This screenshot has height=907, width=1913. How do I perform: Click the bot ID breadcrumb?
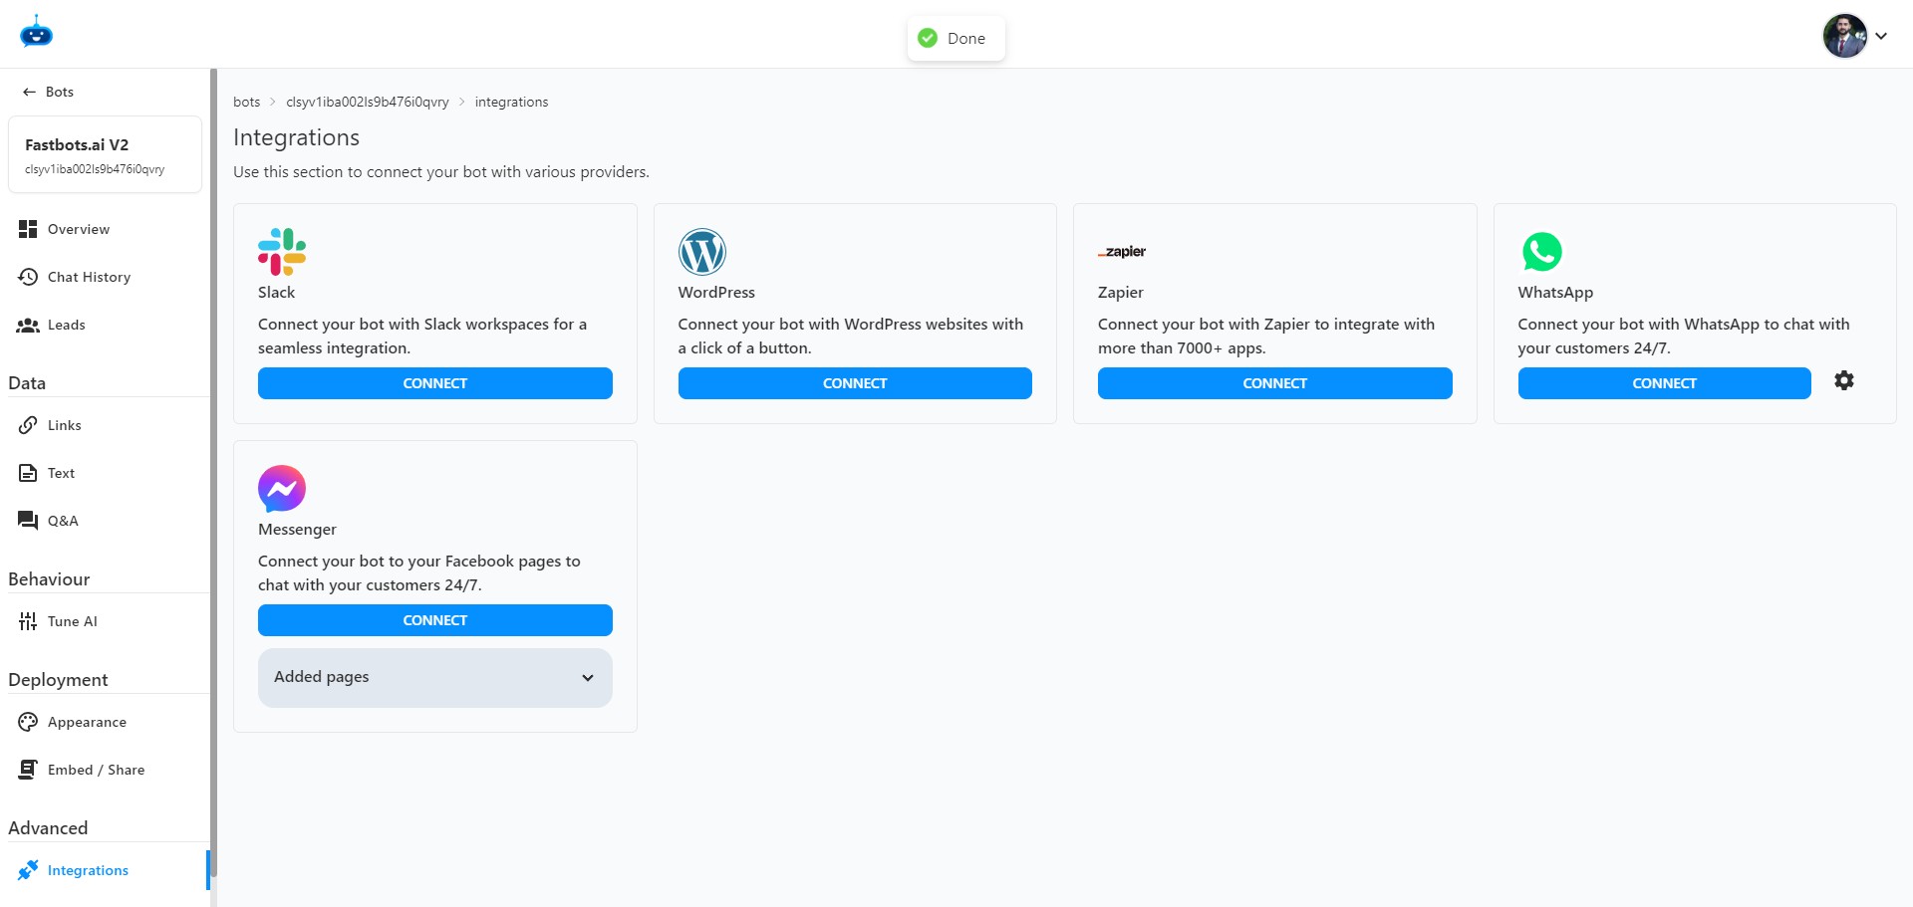pyautogui.click(x=368, y=102)
